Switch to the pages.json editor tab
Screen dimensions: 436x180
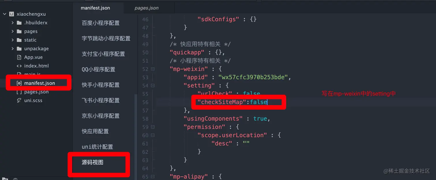click(146, 8)
